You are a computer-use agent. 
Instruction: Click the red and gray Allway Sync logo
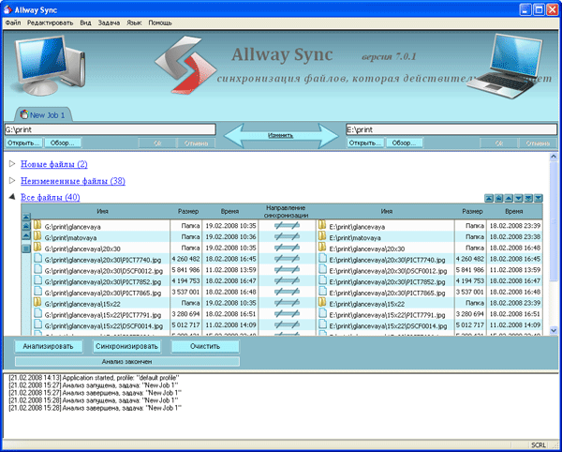[x=185, y=65]
